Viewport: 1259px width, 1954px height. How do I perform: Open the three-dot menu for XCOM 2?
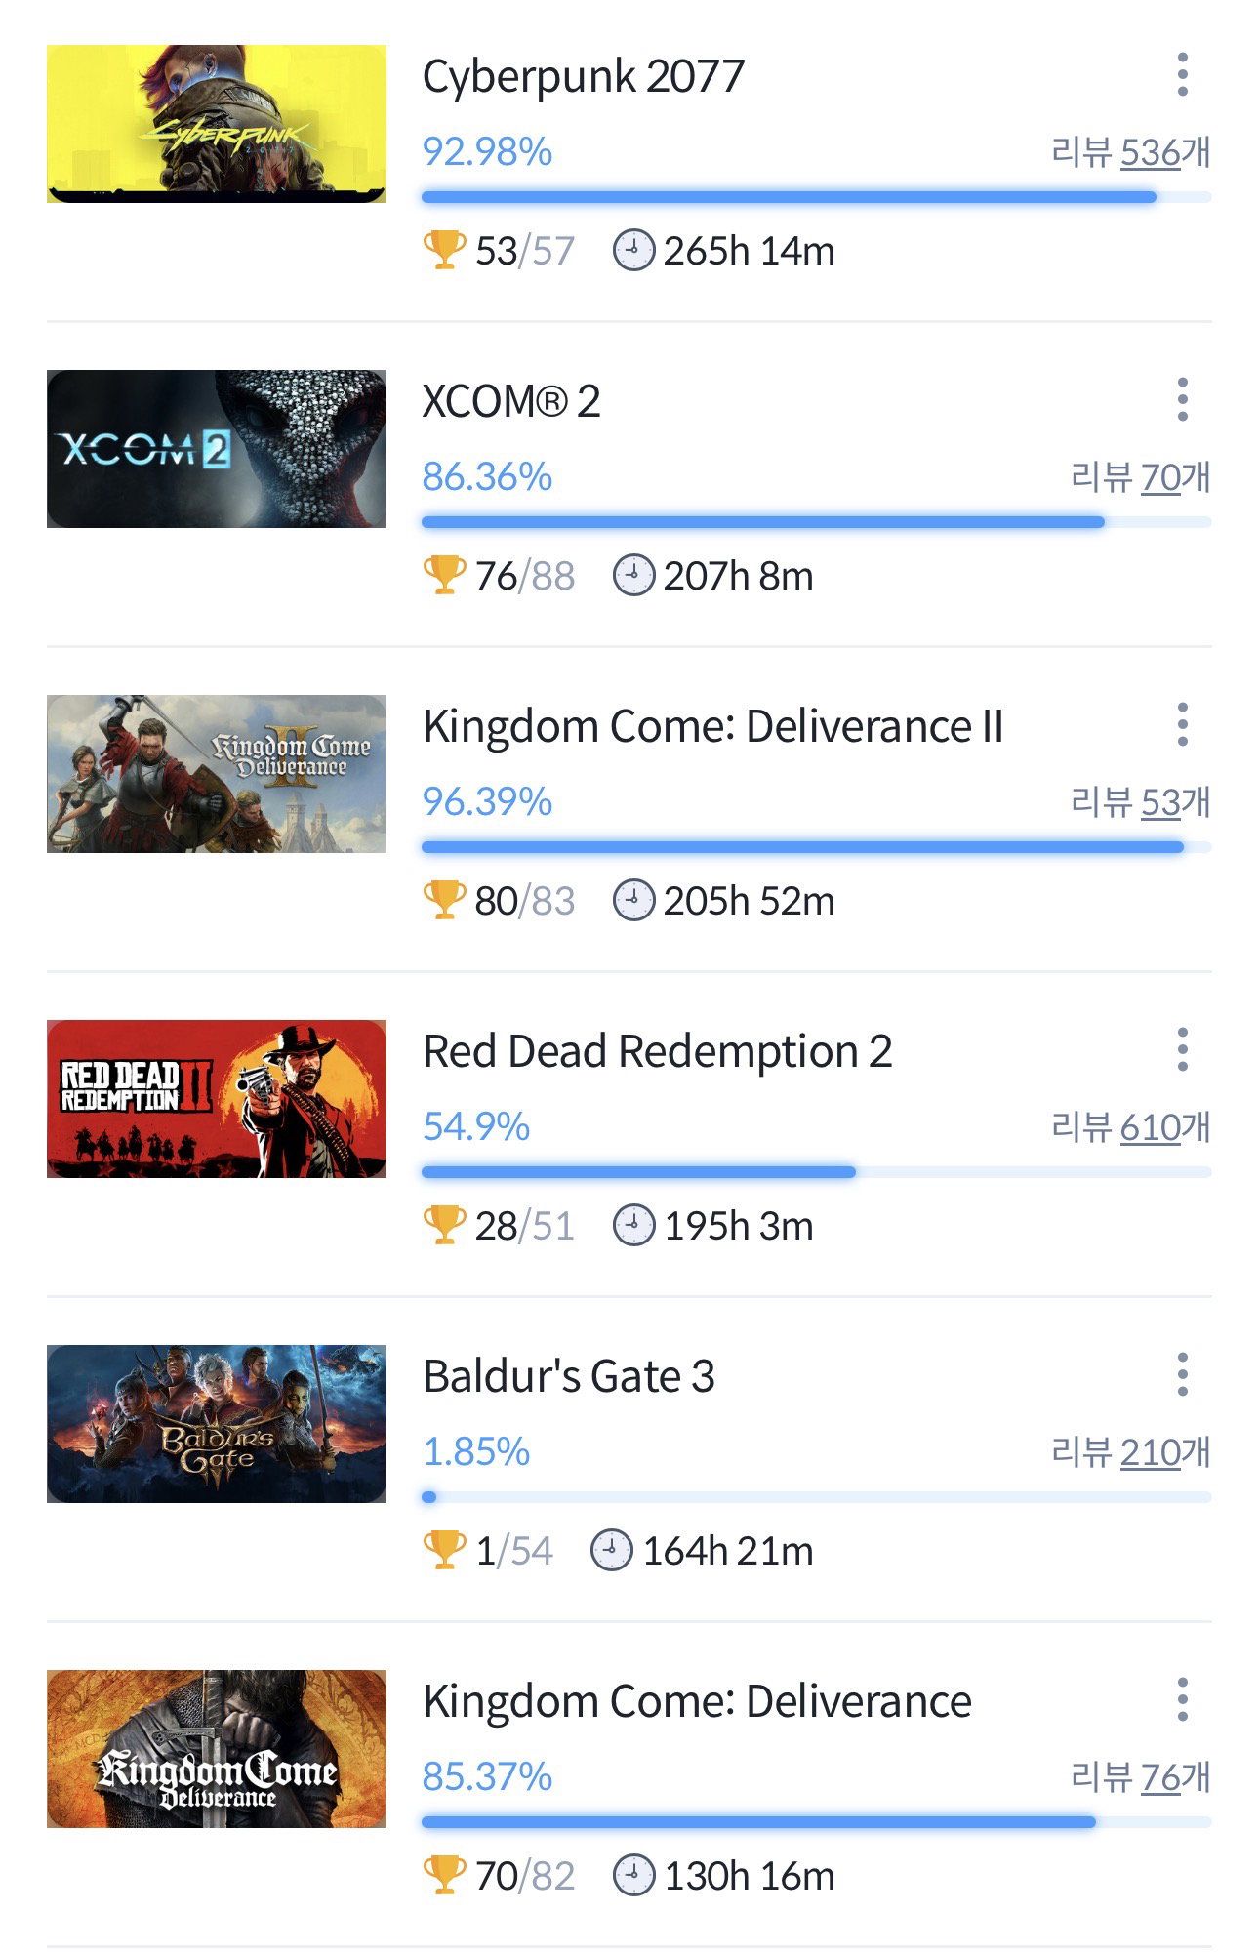coord(1182,400)
